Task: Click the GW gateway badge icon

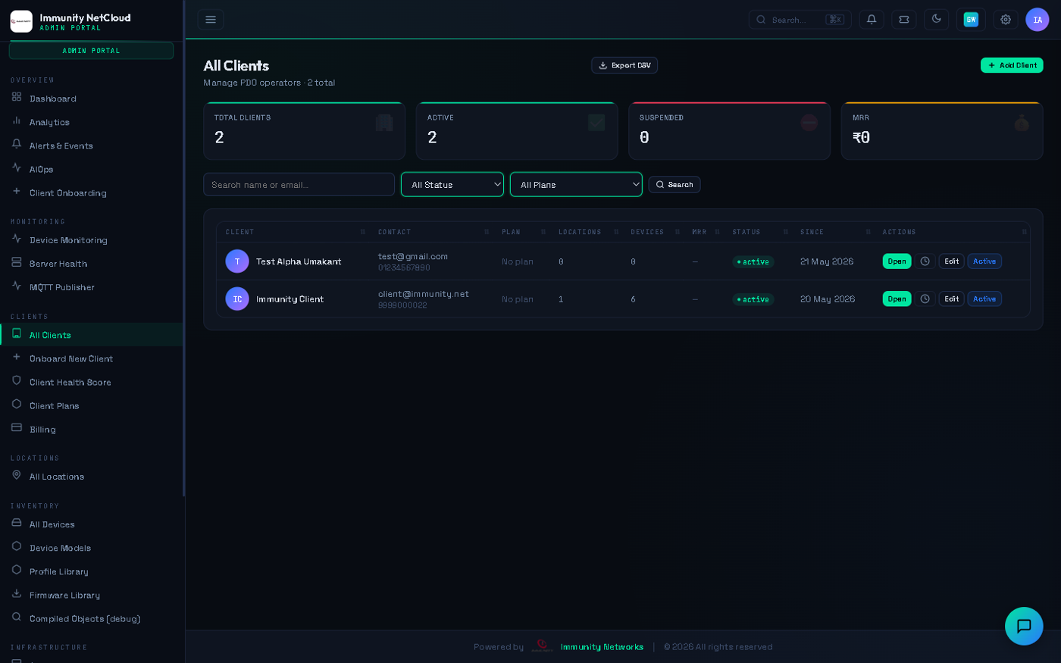Action: [x=971, y=20]
